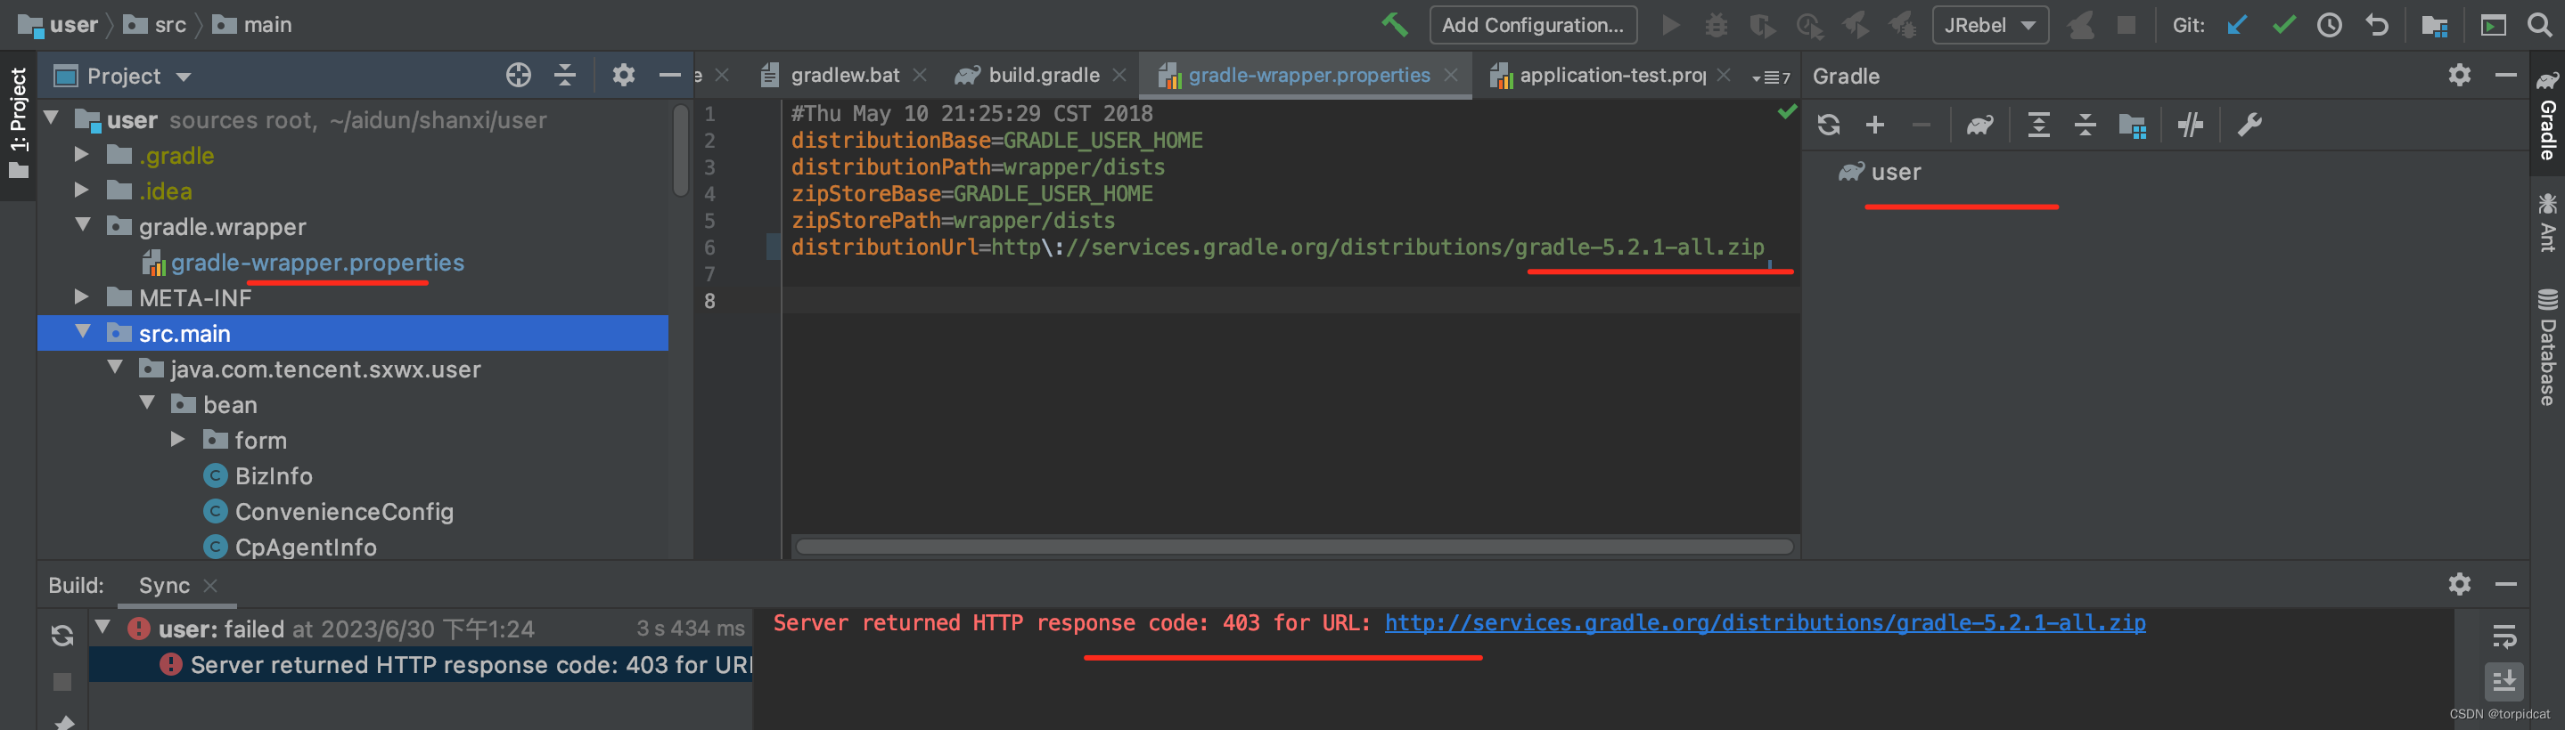This screenshot has height=730, width=2565.
Task: Switch to application-test.properties tab
Action: click(x=1611, y=75)
